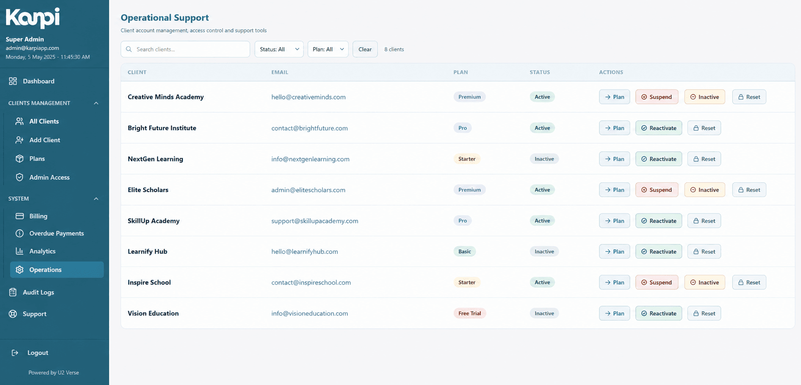Image resolution: width=801 pixels, height=385 pixels.
Task: Click the Learnify Hub Basic plan badge
Action: coord(464,251)
